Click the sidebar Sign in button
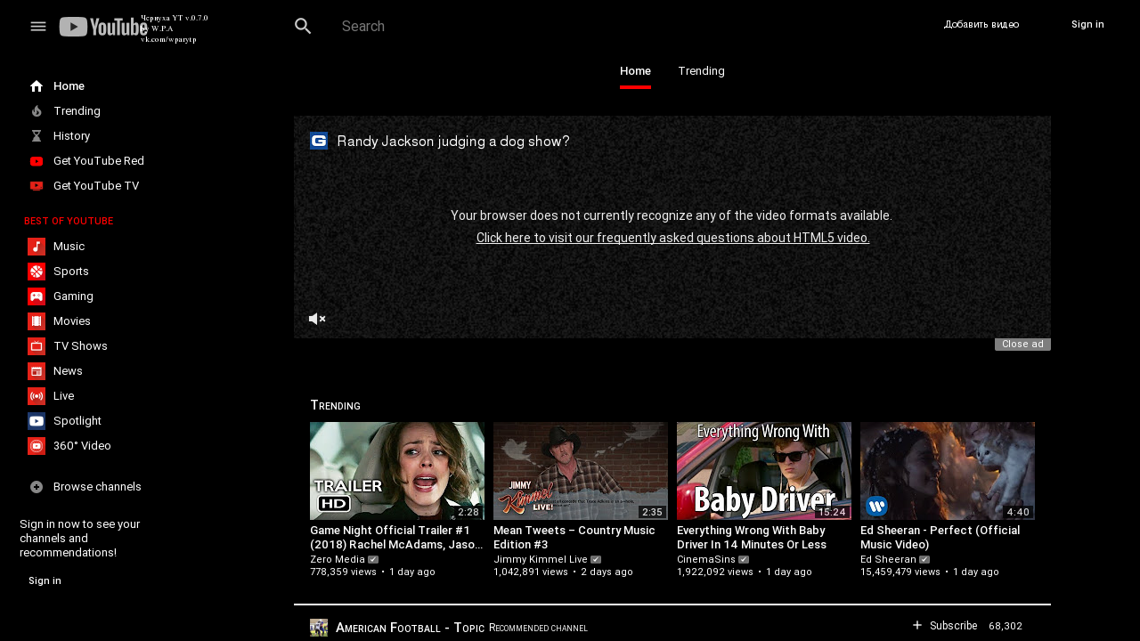This screenshot has width=1140, height=641. 45,580
